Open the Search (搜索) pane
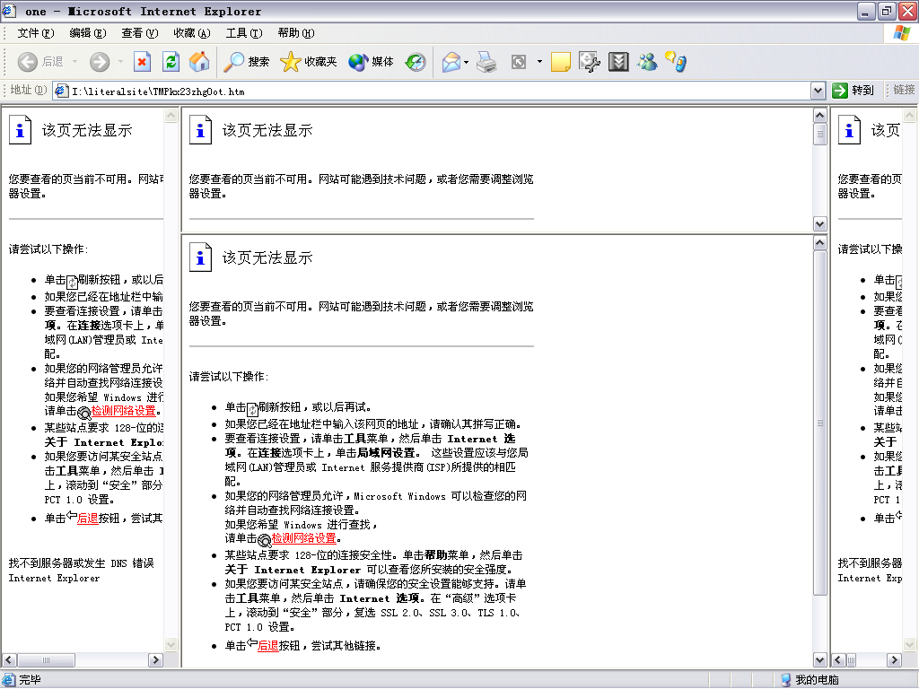 click(x=246, y=62)
